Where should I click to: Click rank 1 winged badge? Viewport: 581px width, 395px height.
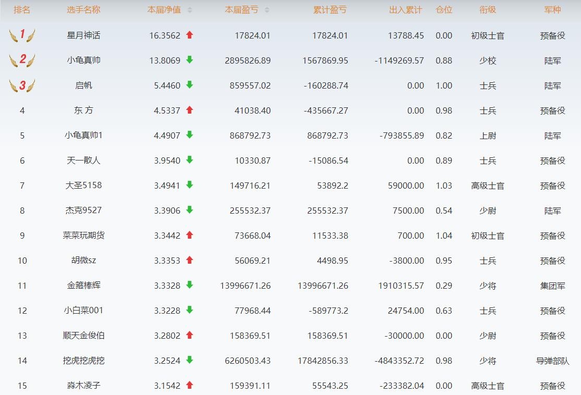[22, 35]
